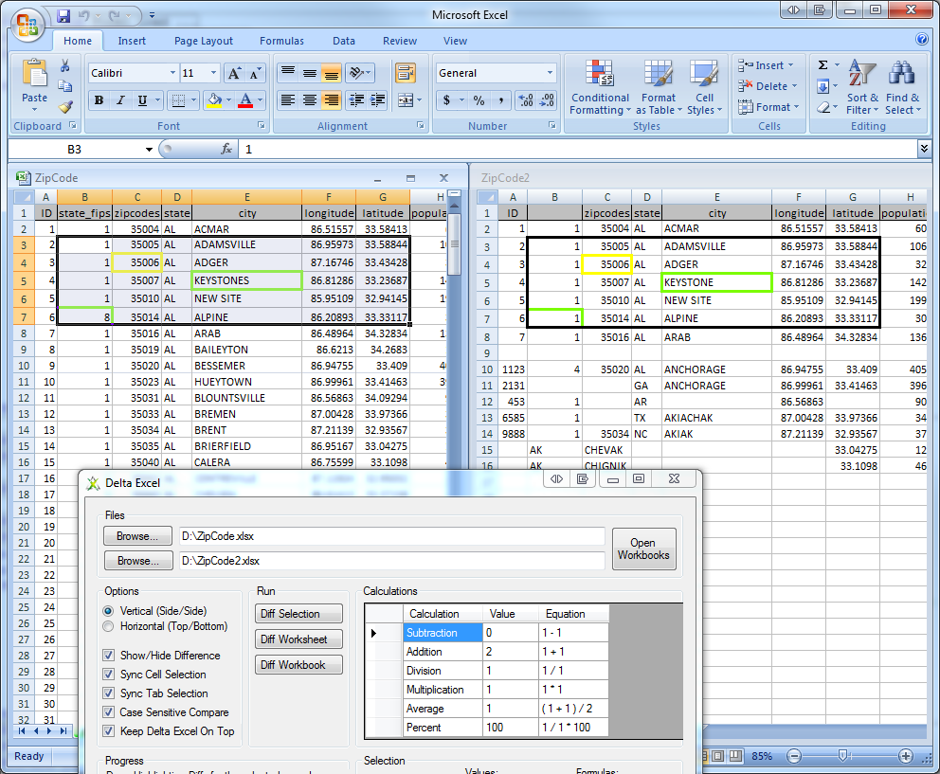Apply red Font Color swatch
The height and width of the screenshot is (774, 940).
[245, 100]
